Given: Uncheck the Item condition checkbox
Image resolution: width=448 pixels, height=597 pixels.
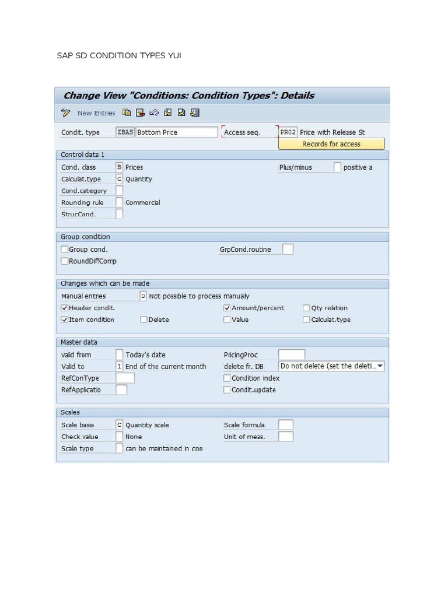Looking at the screenshot, I should point(64,320).
